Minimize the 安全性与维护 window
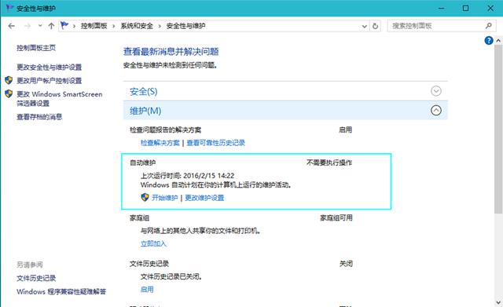 [x=442, y=9]
